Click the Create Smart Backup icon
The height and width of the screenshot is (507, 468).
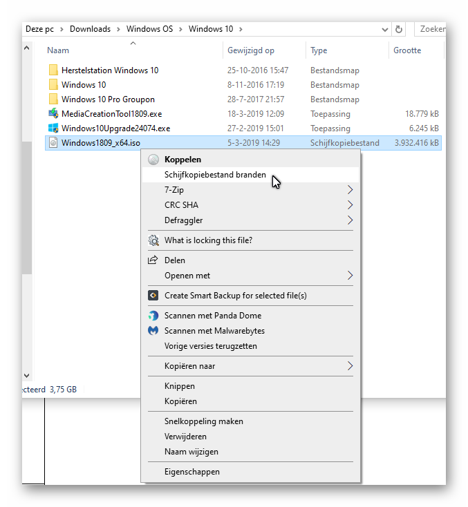[153, 296]
